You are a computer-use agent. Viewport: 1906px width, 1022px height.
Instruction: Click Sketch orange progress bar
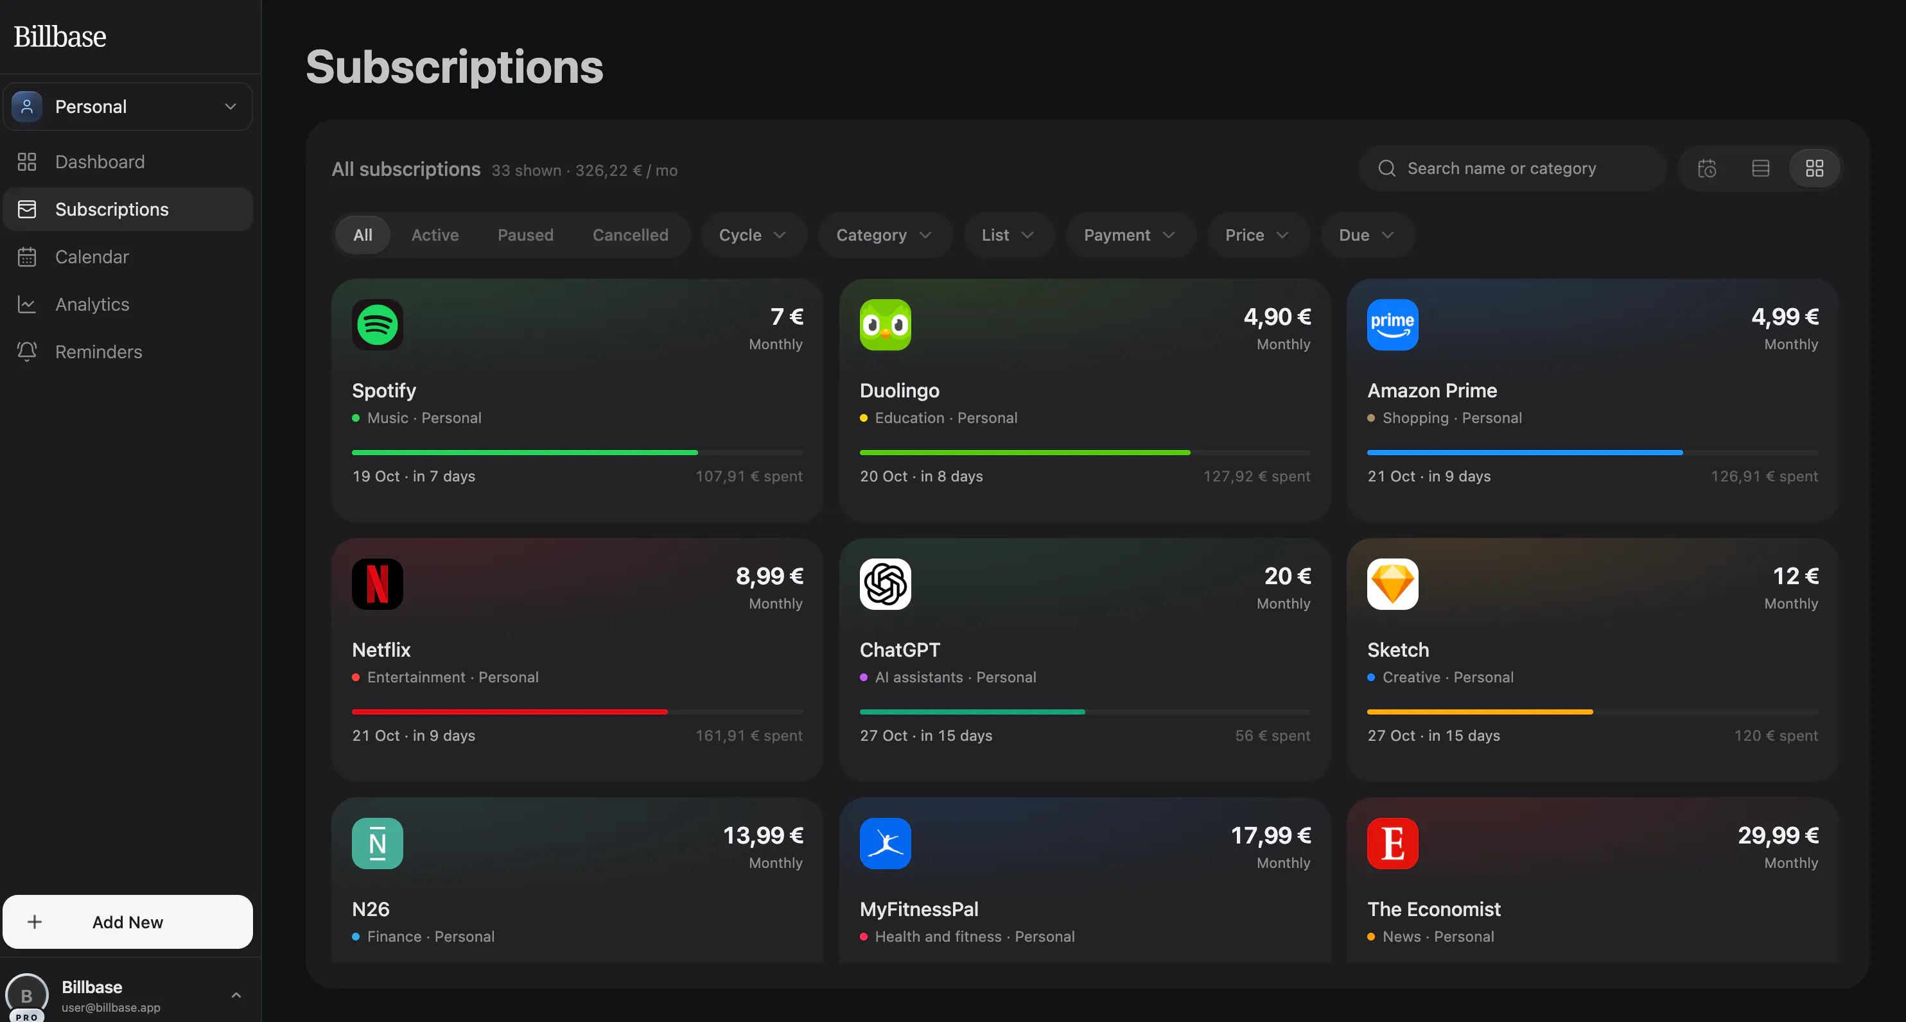point(1480,711)
